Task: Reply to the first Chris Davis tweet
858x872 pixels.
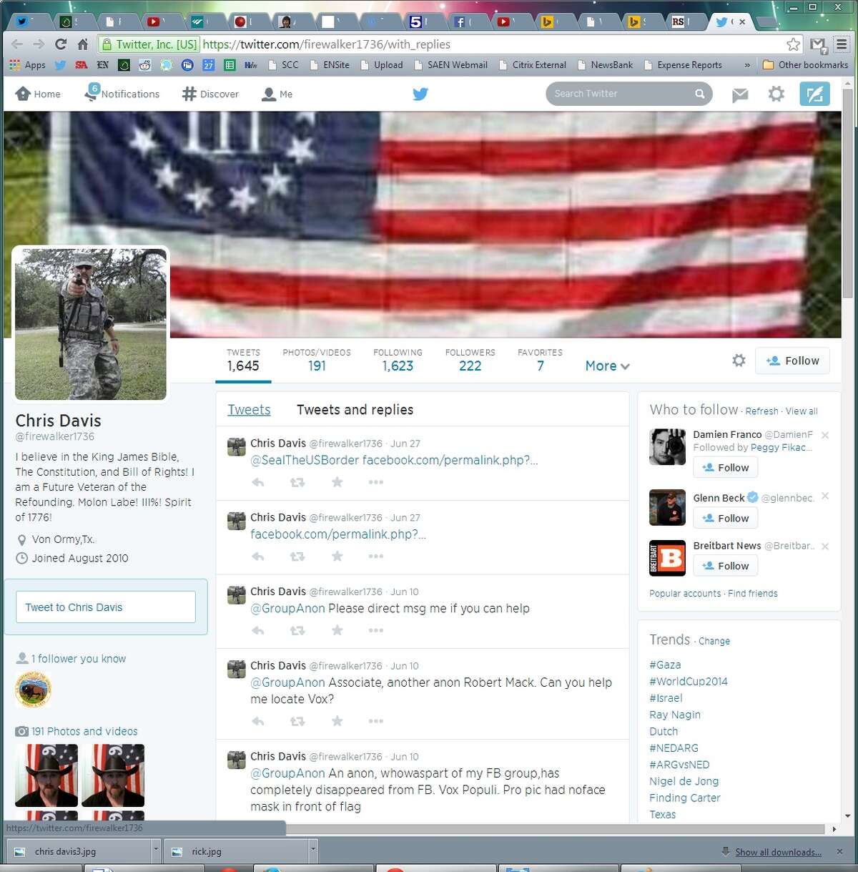Action: tap(257, 482)
